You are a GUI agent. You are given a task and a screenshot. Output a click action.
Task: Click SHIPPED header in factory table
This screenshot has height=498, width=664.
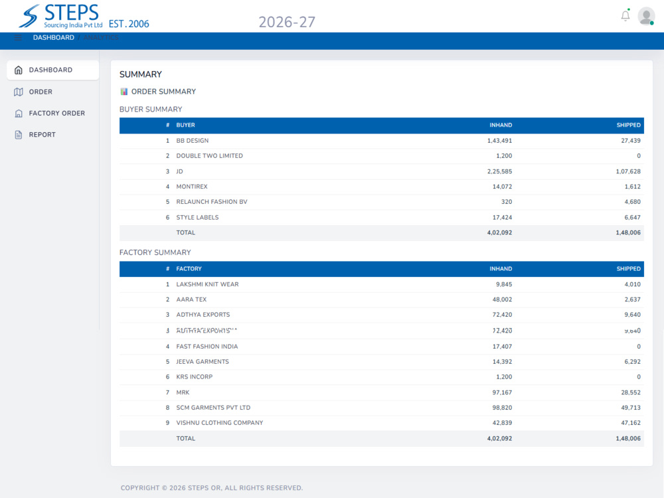628,268
